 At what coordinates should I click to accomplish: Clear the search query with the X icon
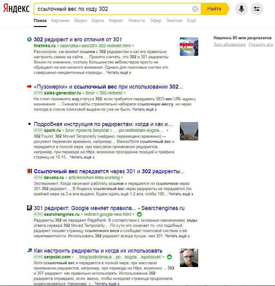tap(195, 9)
